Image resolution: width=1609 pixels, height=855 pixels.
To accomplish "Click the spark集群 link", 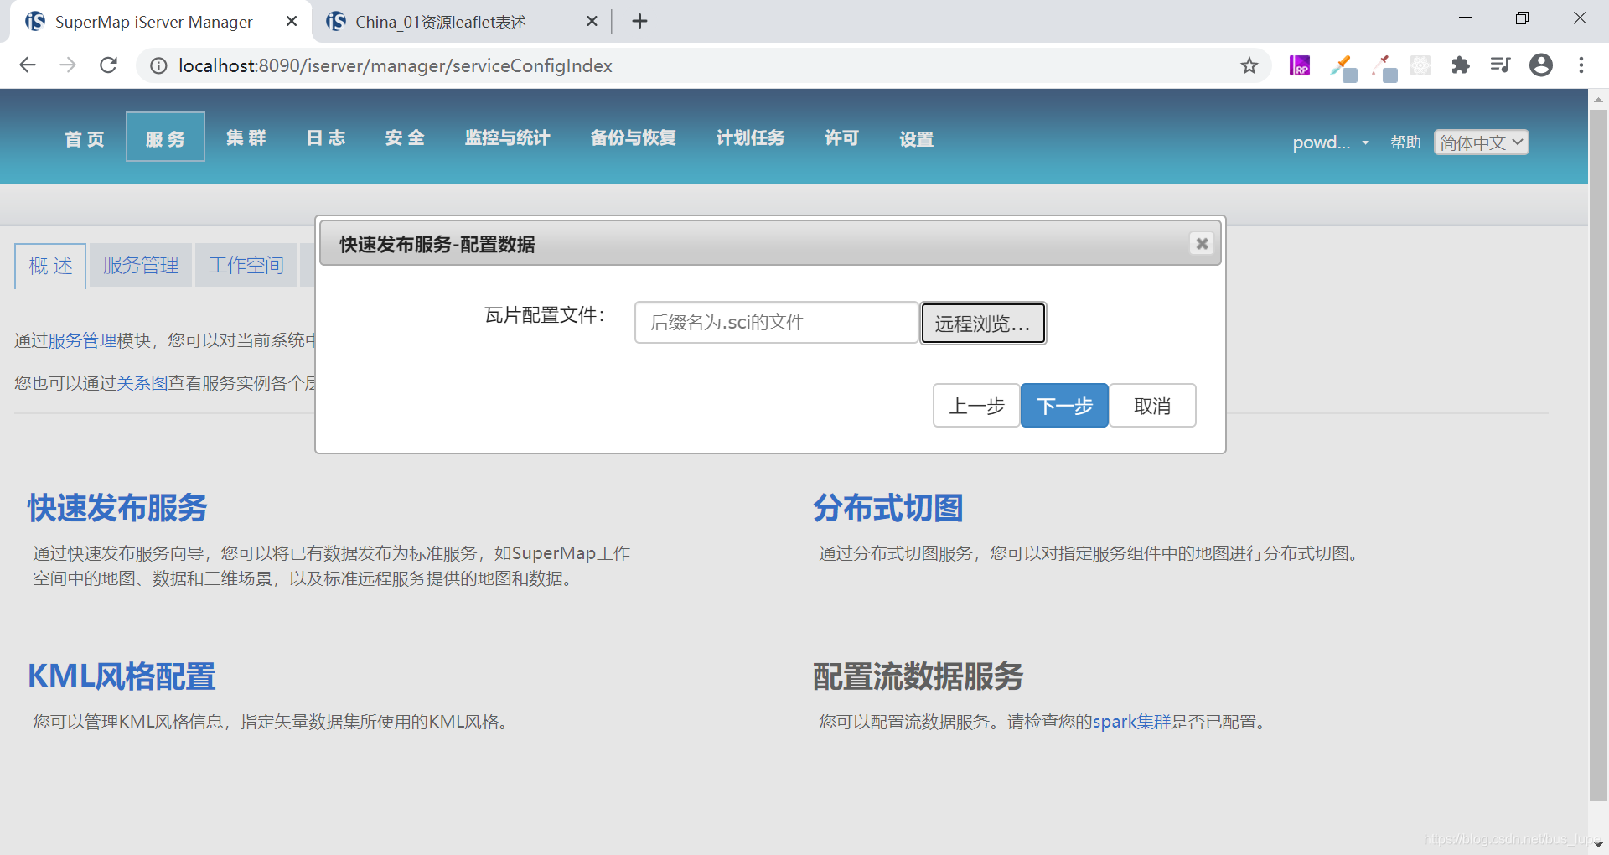I will pyautogui.click(x=1131, y=722).
